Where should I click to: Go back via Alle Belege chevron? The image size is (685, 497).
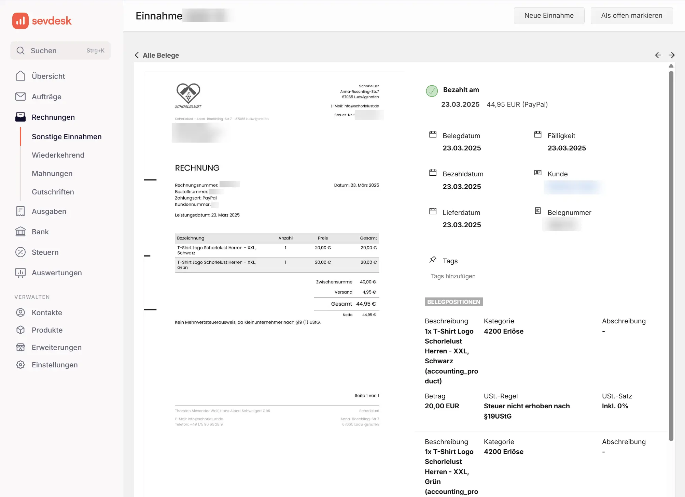[137, 55]
